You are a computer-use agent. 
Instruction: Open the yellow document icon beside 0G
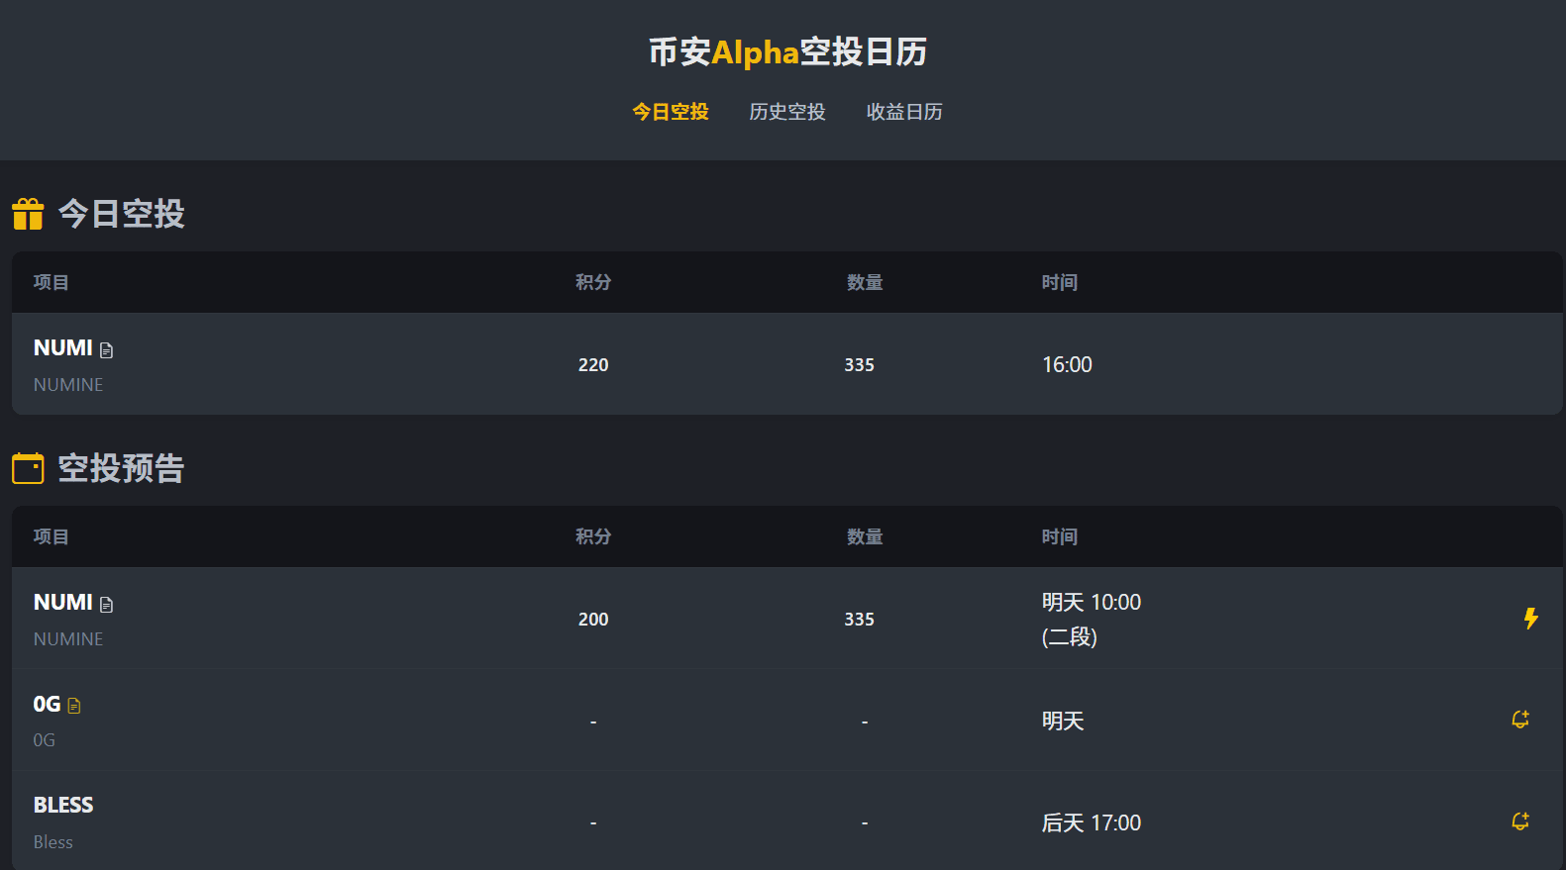(x=74, y=706)
